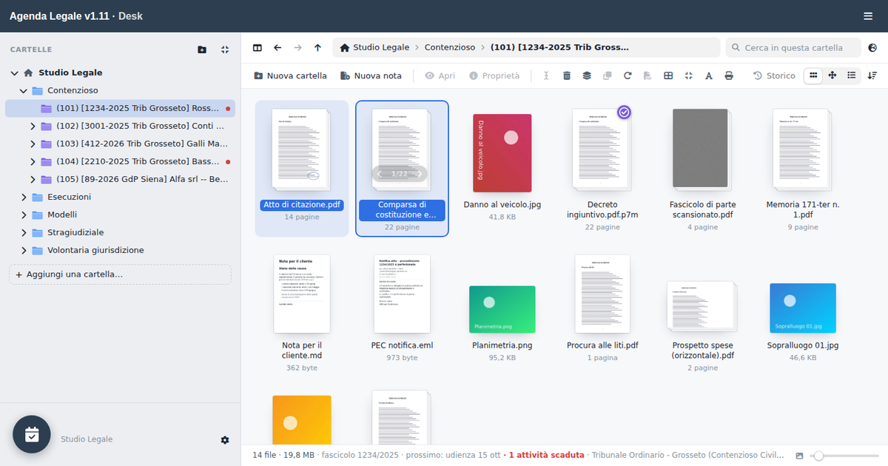The width and height of the screenshot is (888, 466).
Task: Click the table grid layout icon in the toolbar
Action: 668,75
